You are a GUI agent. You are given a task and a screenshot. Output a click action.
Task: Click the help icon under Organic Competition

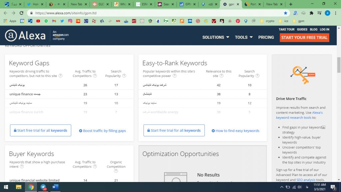pos(116,171)
